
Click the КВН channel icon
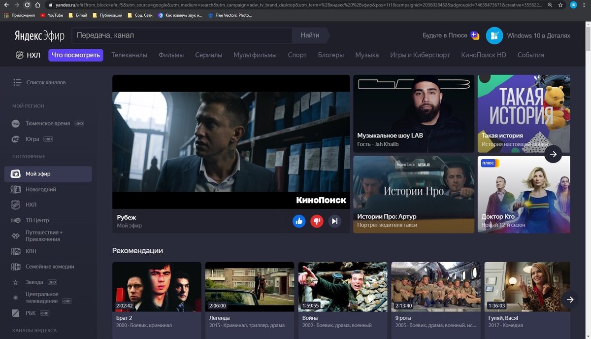click(16, 251)
